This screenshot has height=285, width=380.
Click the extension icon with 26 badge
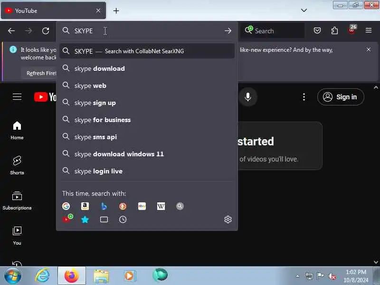click(352, 30)
